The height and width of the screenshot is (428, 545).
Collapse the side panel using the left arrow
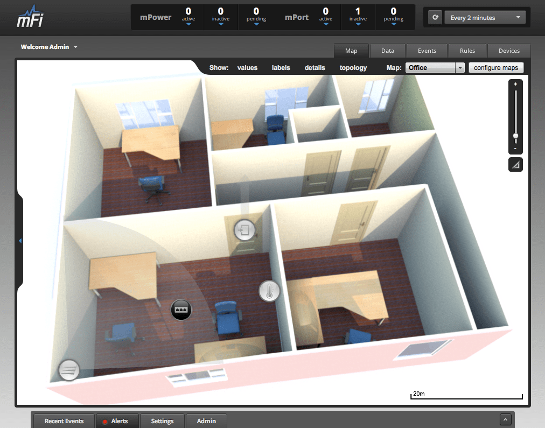20,241
